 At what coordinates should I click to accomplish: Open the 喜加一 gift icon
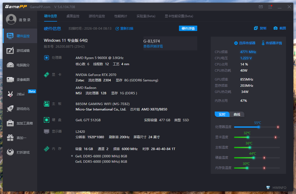pos(10,138)
